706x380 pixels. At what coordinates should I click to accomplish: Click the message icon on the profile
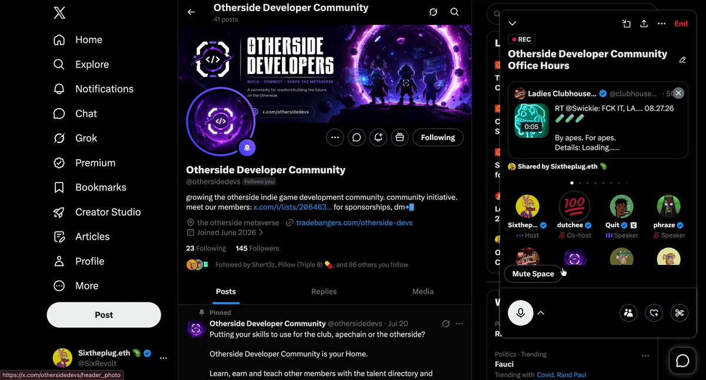point(357,137)
